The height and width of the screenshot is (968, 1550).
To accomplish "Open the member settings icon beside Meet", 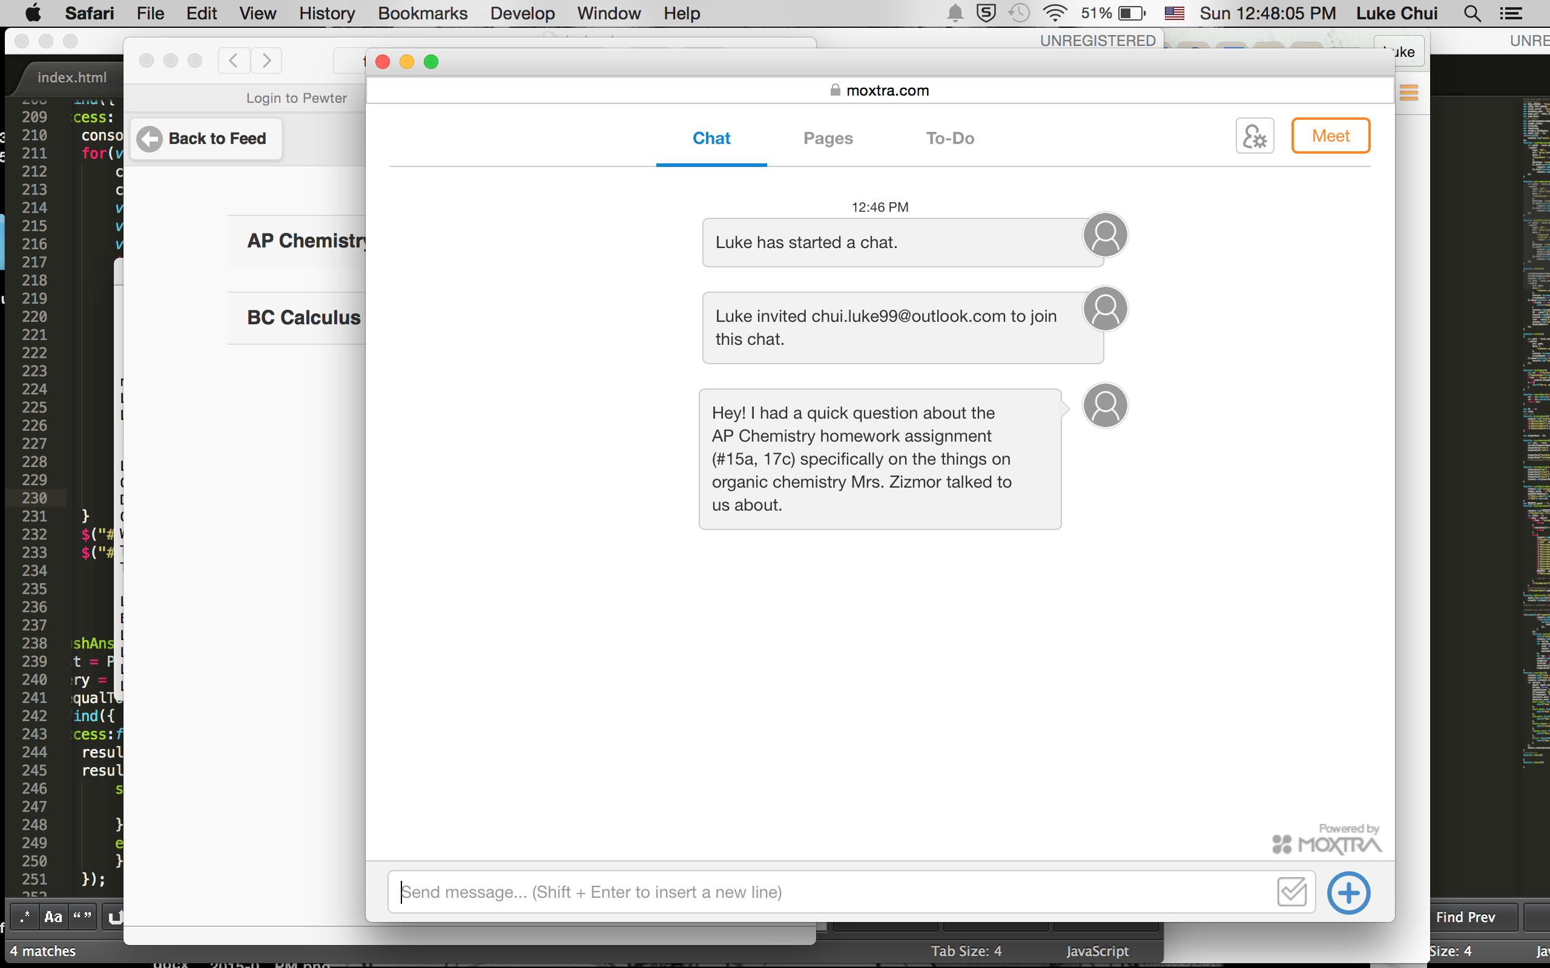I will click(1254, 136).
